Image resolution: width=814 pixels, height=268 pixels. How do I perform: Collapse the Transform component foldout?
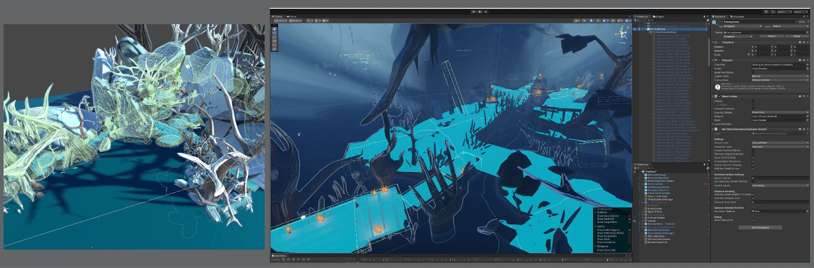pos(713,42)
